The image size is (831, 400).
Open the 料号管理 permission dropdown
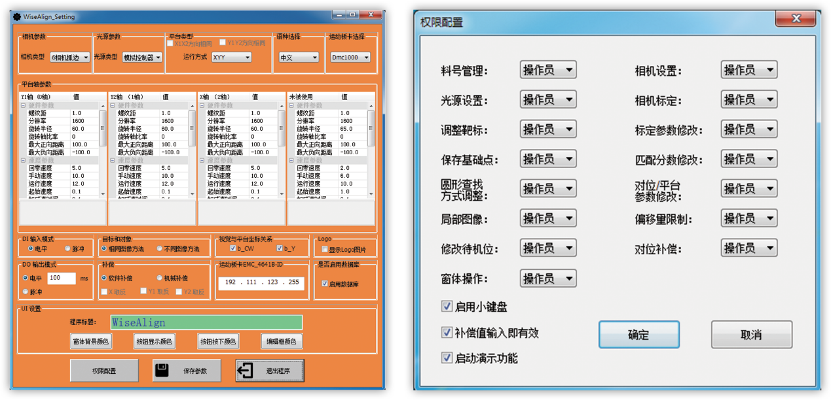click(x=548, y=70)
